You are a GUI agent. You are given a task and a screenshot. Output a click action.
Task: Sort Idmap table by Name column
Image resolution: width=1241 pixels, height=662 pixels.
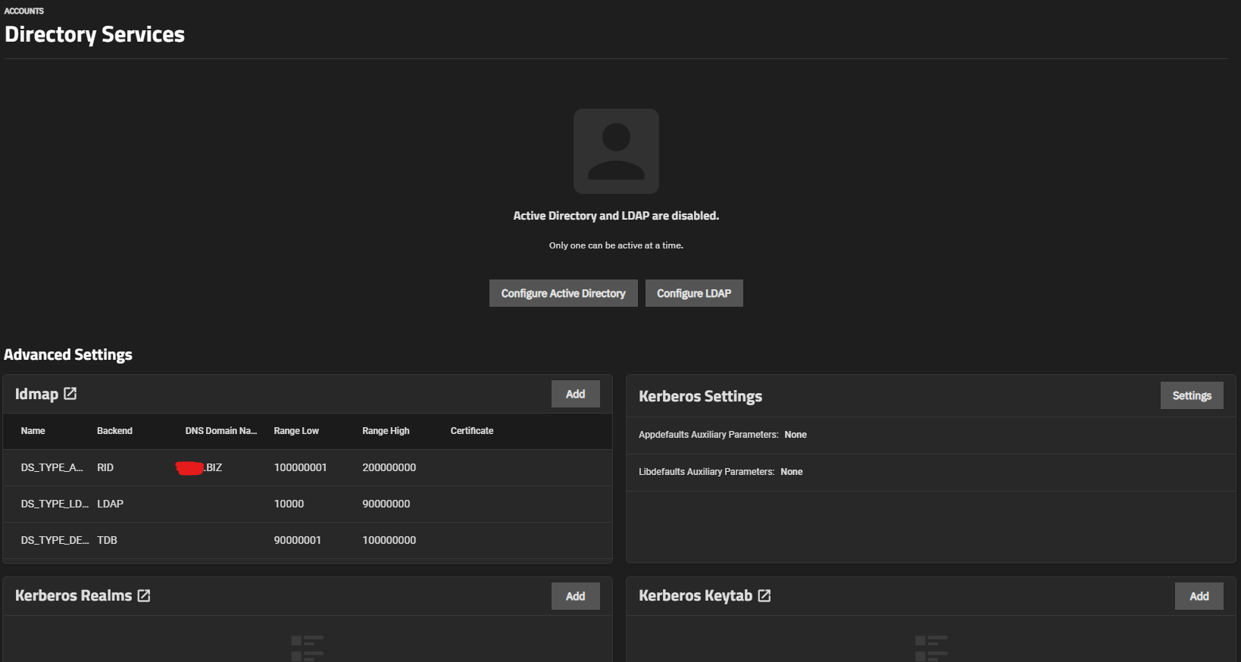[x=33, y=431]
